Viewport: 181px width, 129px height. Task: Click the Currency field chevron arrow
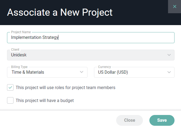tap(169, 72)
